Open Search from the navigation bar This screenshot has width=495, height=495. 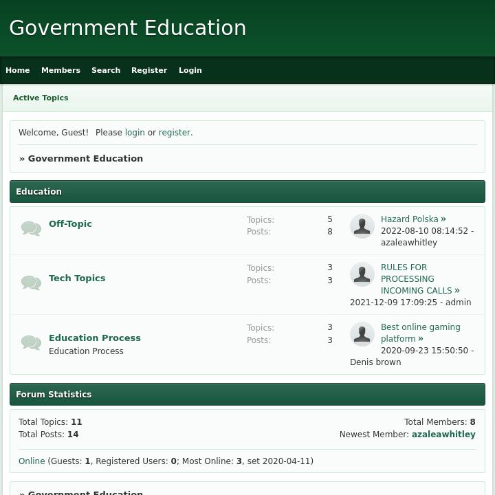[106, 70]
